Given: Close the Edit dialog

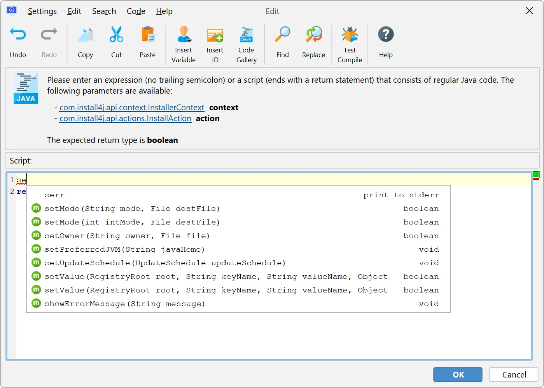Looking at the screenshot, I should pyautogui.click(x=529, y=11).
